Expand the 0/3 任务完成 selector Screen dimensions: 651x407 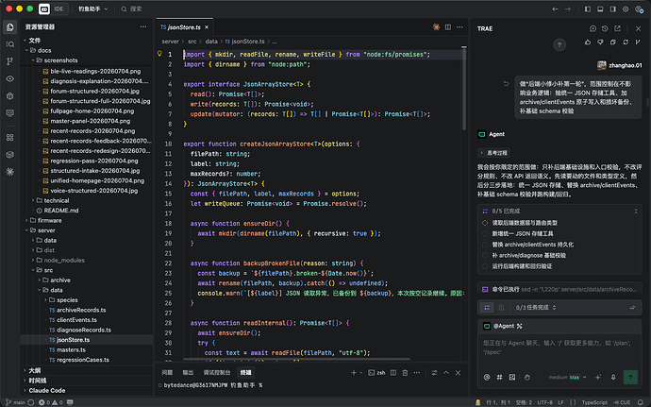(536, 308)
